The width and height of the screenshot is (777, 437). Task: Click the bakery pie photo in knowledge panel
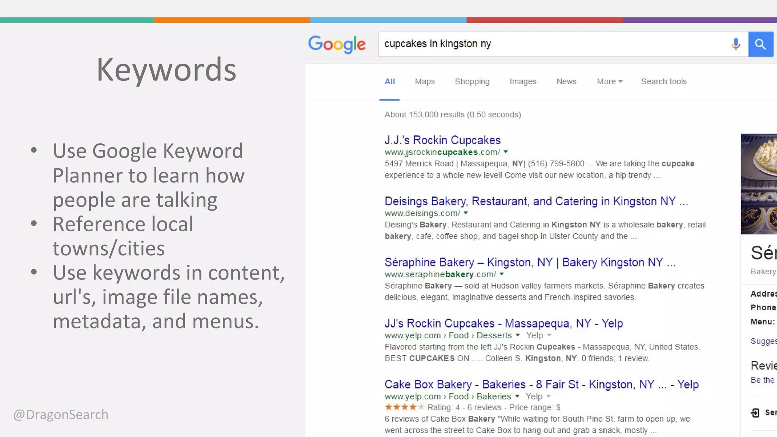759,184
